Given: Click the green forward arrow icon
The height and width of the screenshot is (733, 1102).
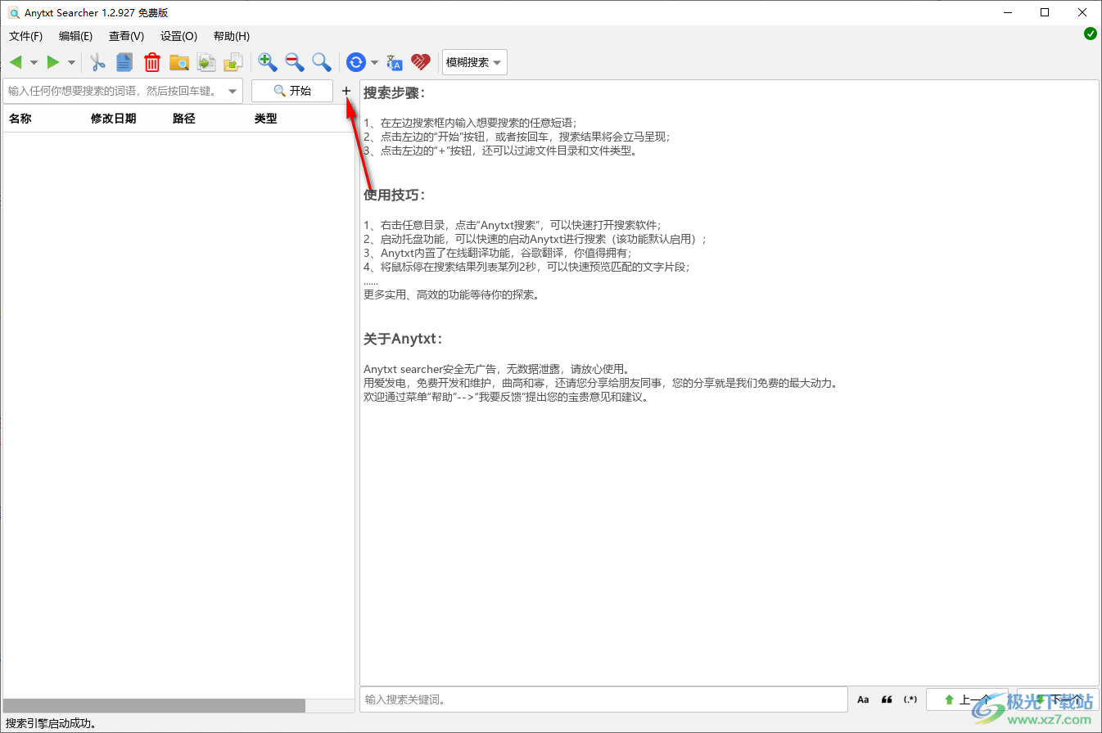Looking at the screenshot, I should (x=53, y=62).
